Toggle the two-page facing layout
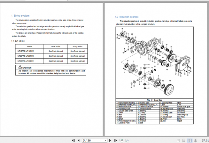Image resolution: width=209 pixels, height=143 pixels. [189, 141]
